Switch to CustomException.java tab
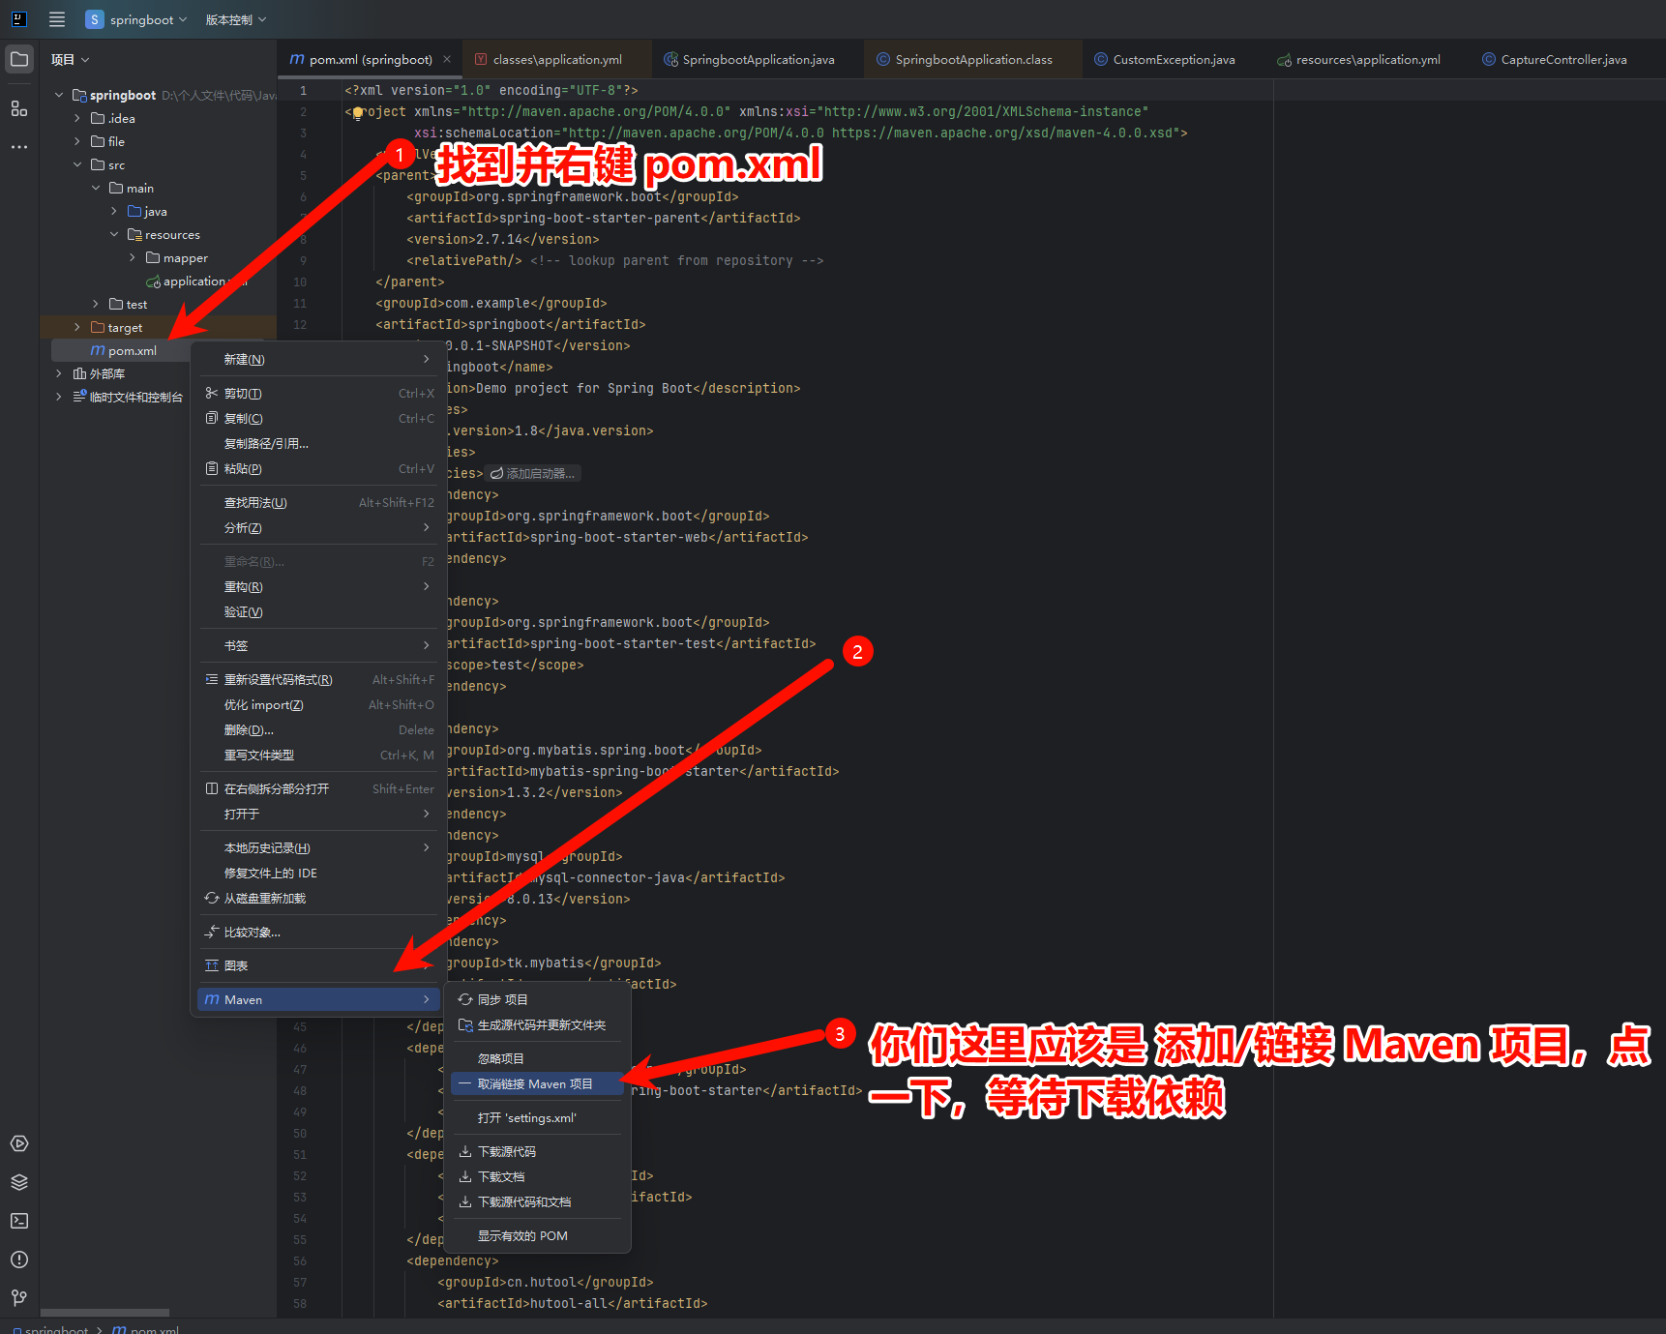This screenshot has width=1666, height=1334. [1173, 59]
